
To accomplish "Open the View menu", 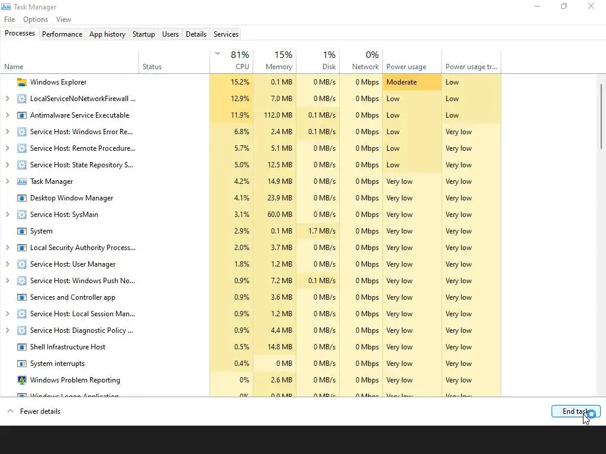I will tap(63, 20).
